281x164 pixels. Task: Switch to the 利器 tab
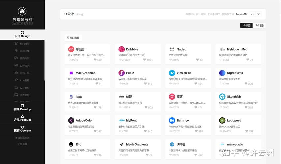[x=259, y=25]
